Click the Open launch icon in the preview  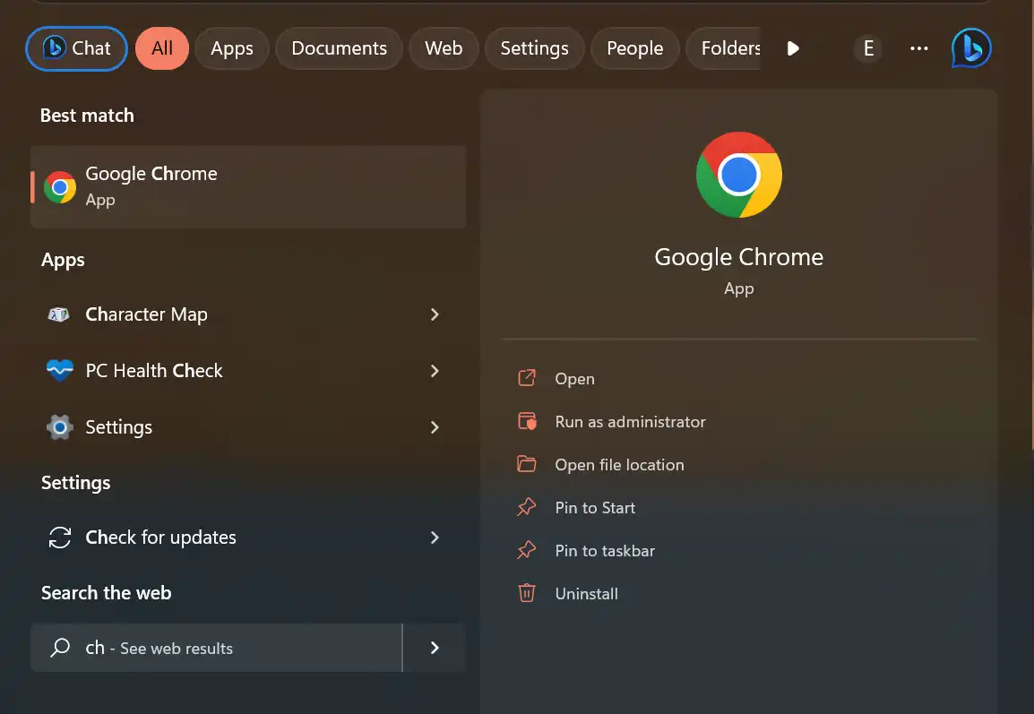527,378
